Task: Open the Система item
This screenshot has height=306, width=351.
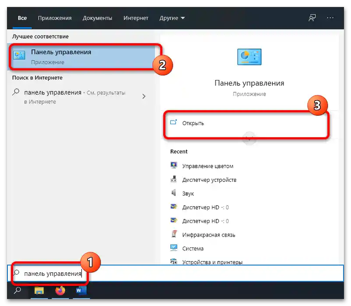Action: 193,248
